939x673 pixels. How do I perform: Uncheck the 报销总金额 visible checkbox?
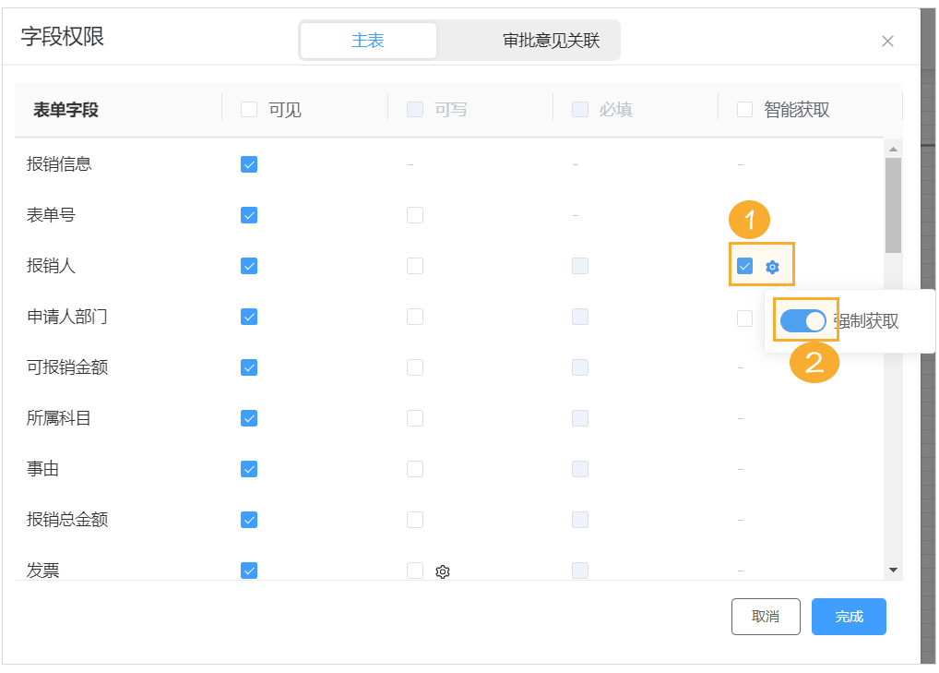pyautogui.click(x=248, y=519)
